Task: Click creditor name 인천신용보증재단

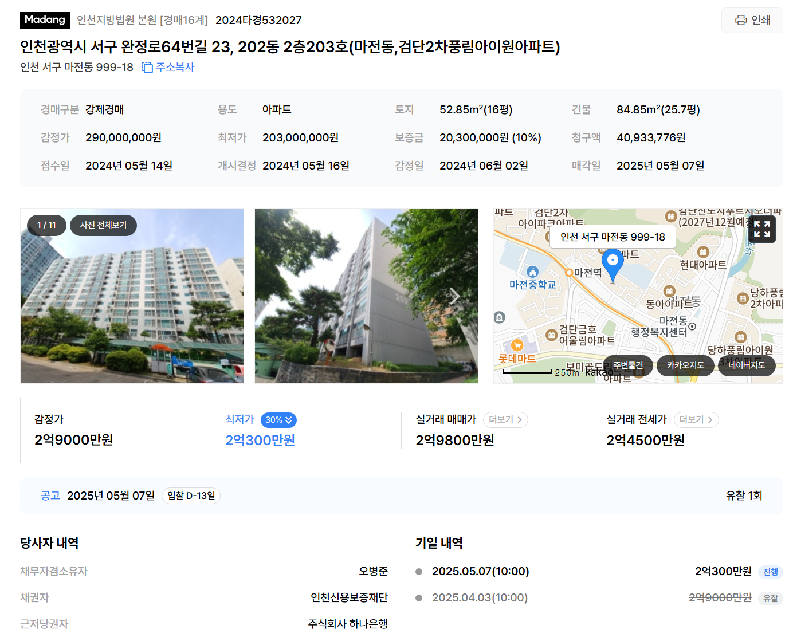Action: [x=349, y=597]
